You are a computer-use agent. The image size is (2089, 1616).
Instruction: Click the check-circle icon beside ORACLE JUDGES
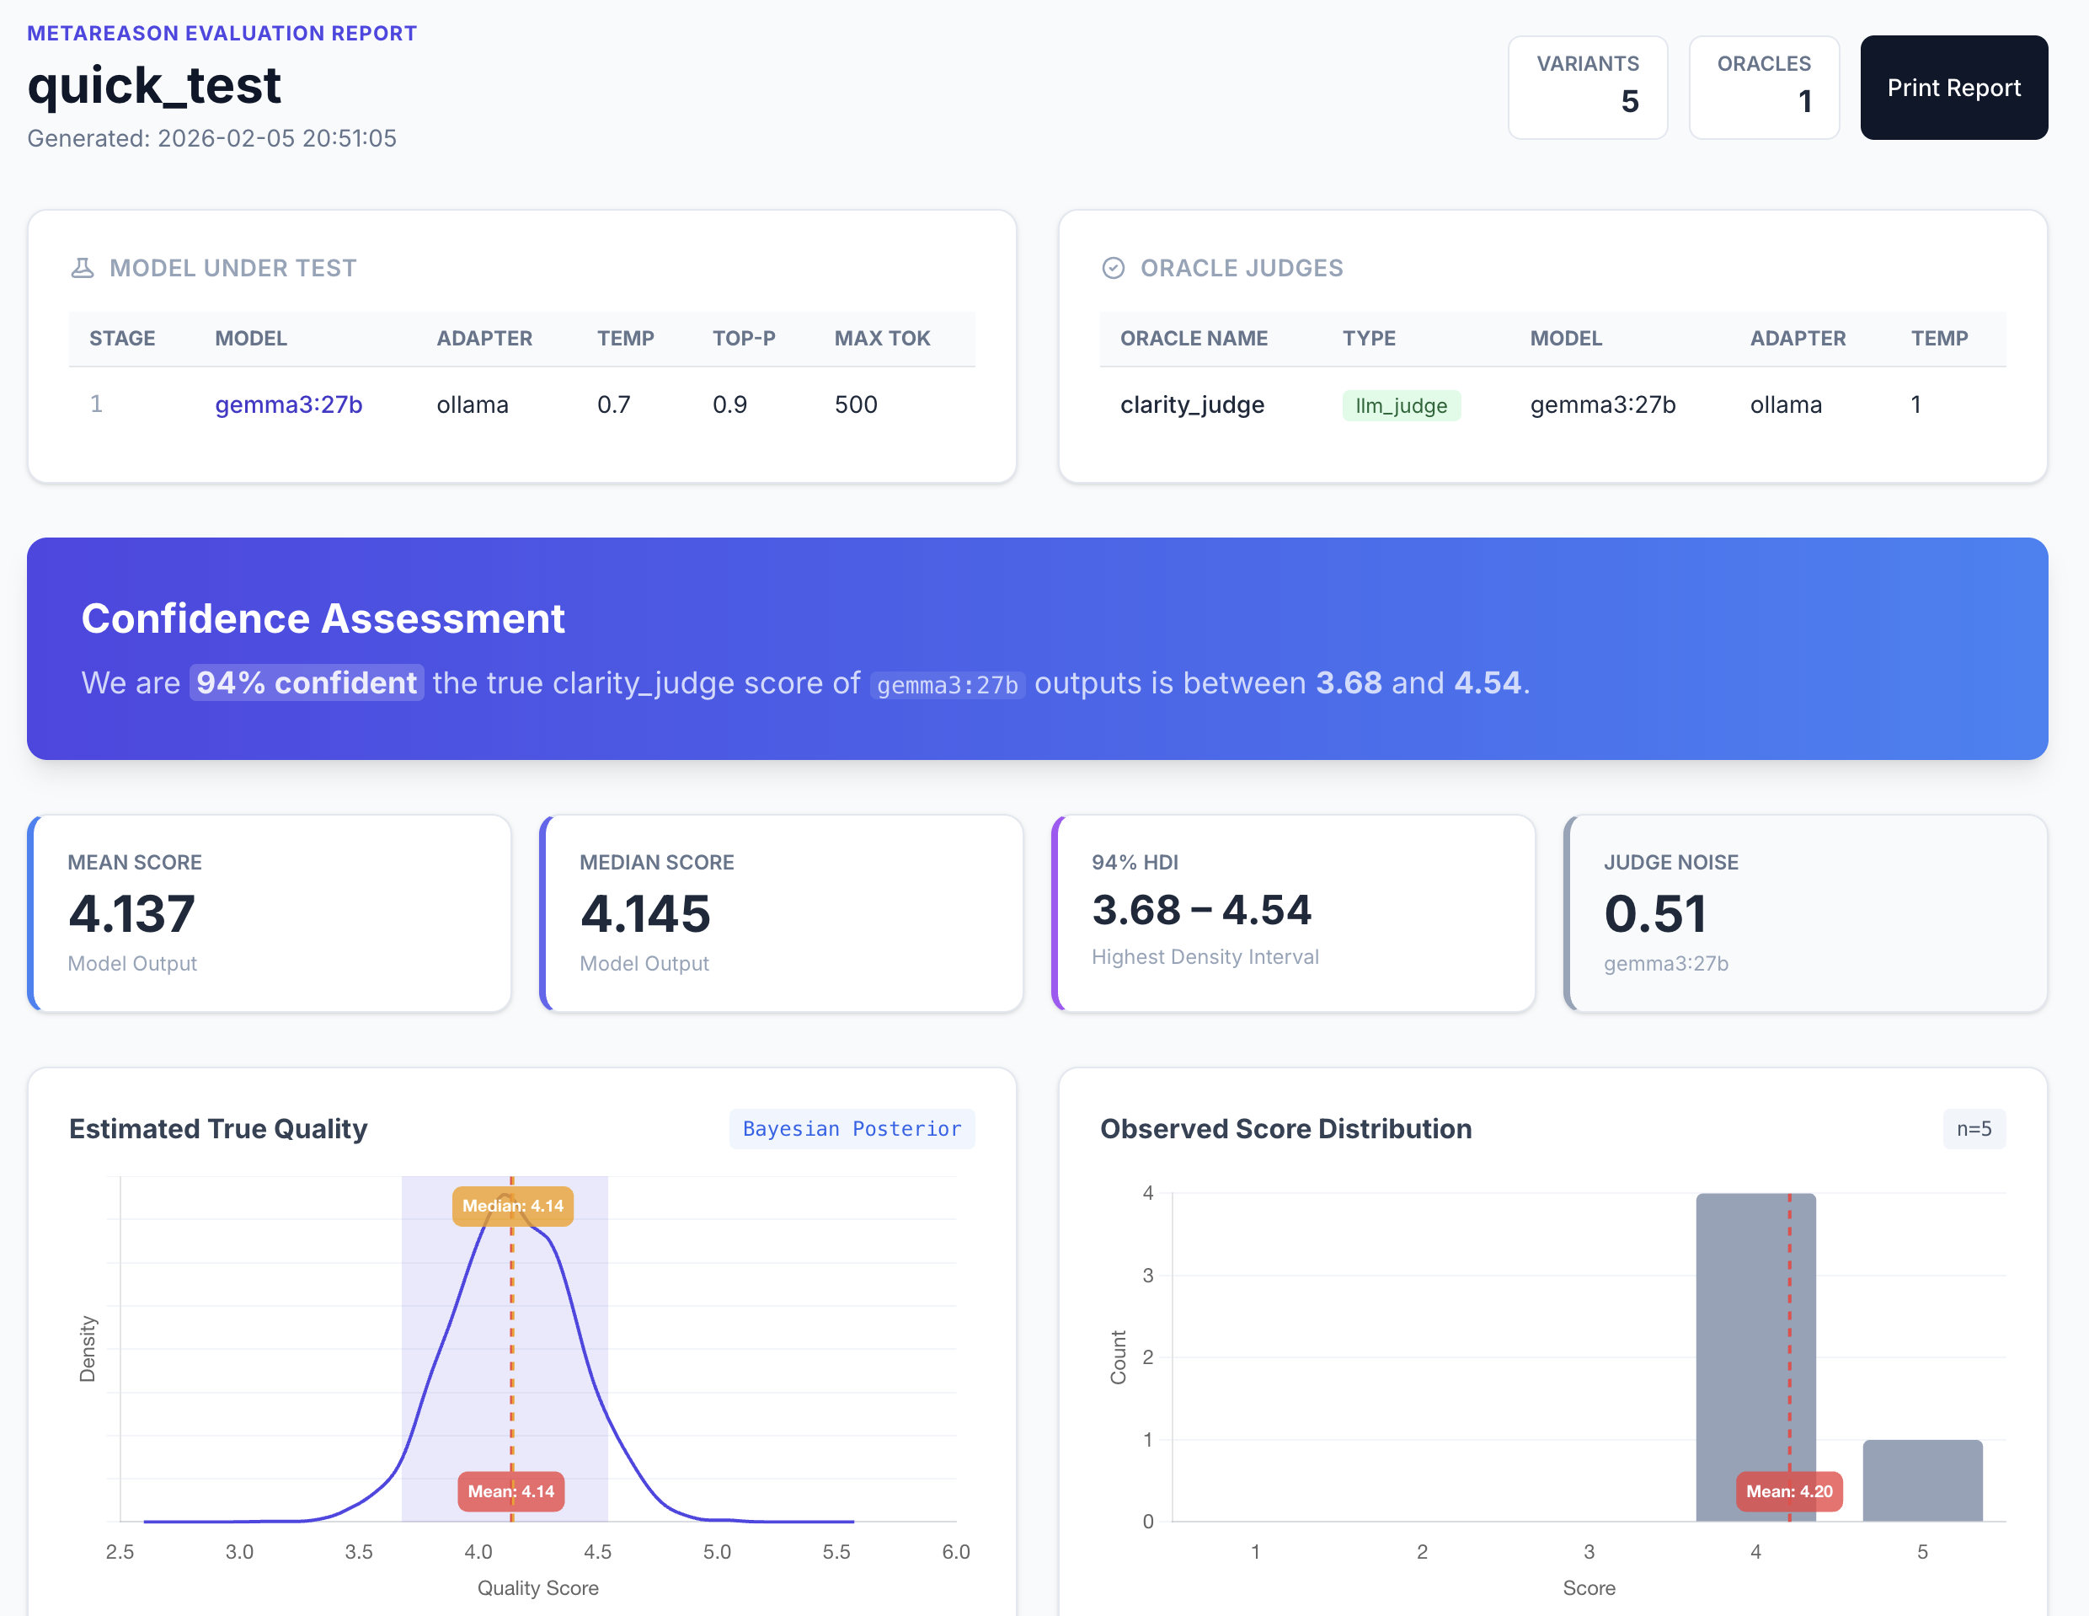(1113, 268)
